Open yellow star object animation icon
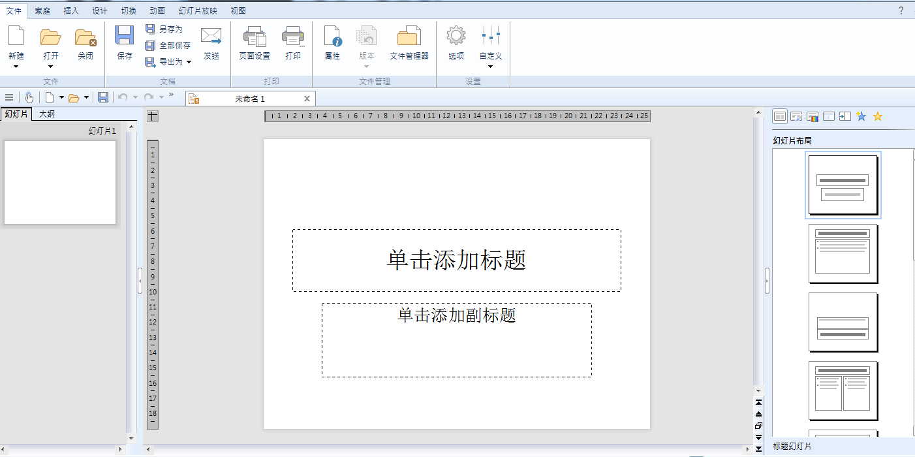Image resolution: width=915 pixels, height=457 pixels. click(x=878, y=116)
